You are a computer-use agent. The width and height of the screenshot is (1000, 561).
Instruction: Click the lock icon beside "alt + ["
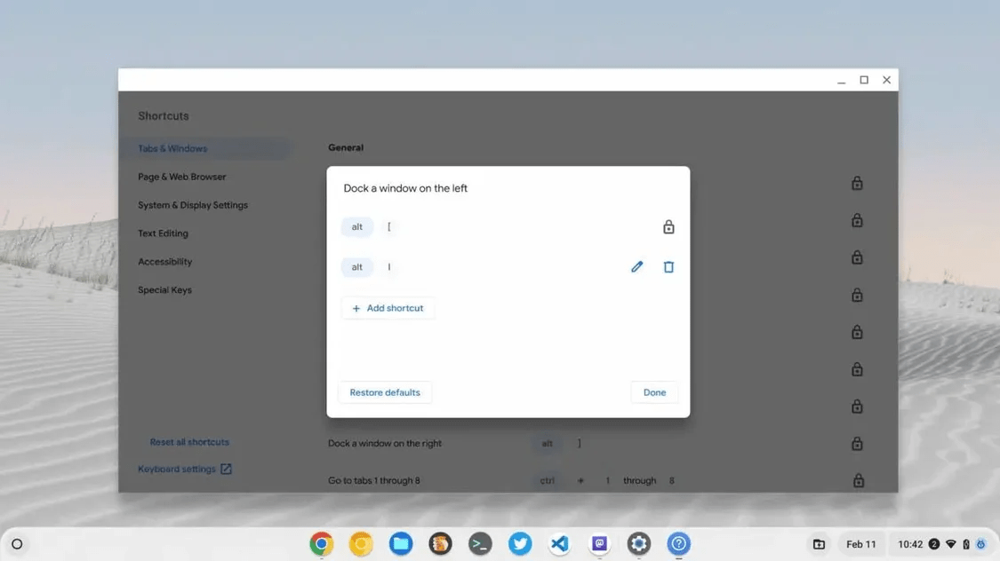pos(668,226)
